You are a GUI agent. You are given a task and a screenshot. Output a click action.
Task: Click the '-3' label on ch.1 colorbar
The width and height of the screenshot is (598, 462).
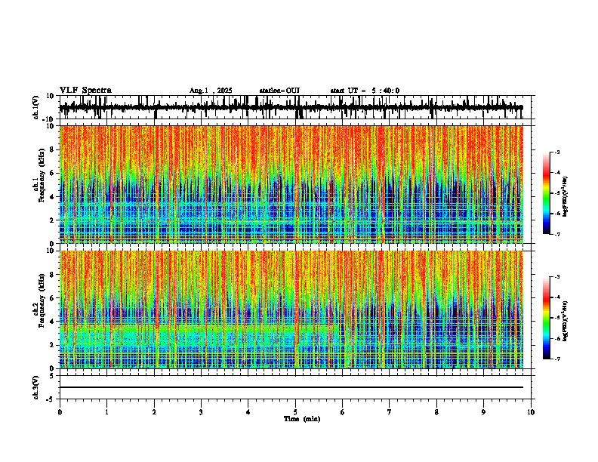click(x=557, y=152)
